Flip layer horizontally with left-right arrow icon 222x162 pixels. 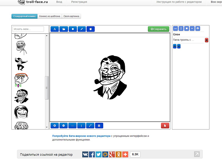point(175,29)
